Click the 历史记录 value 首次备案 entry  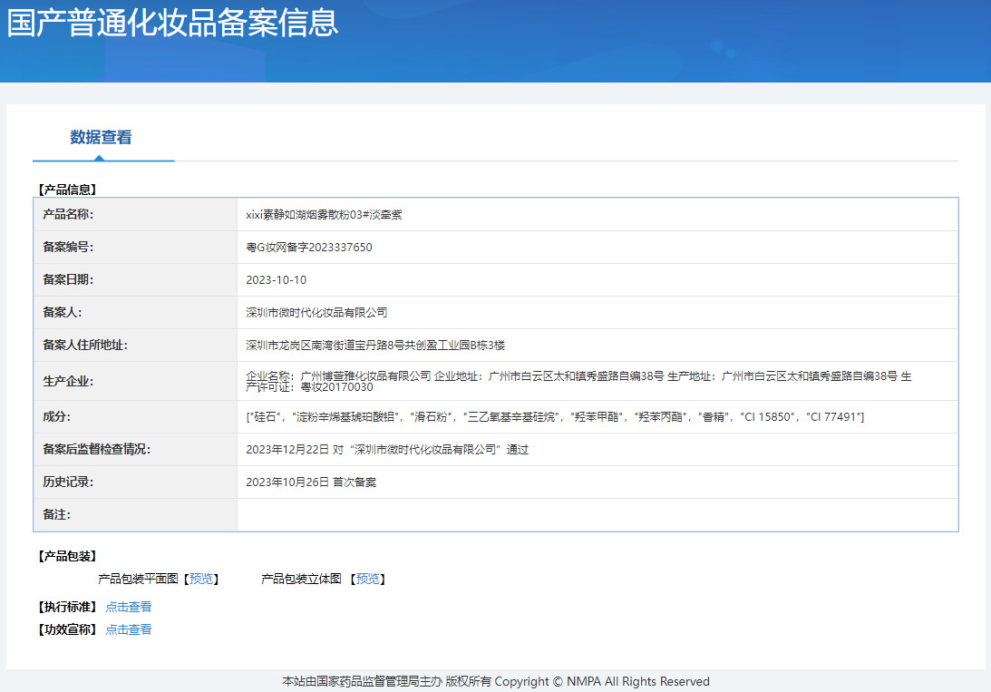click(311, 482)
